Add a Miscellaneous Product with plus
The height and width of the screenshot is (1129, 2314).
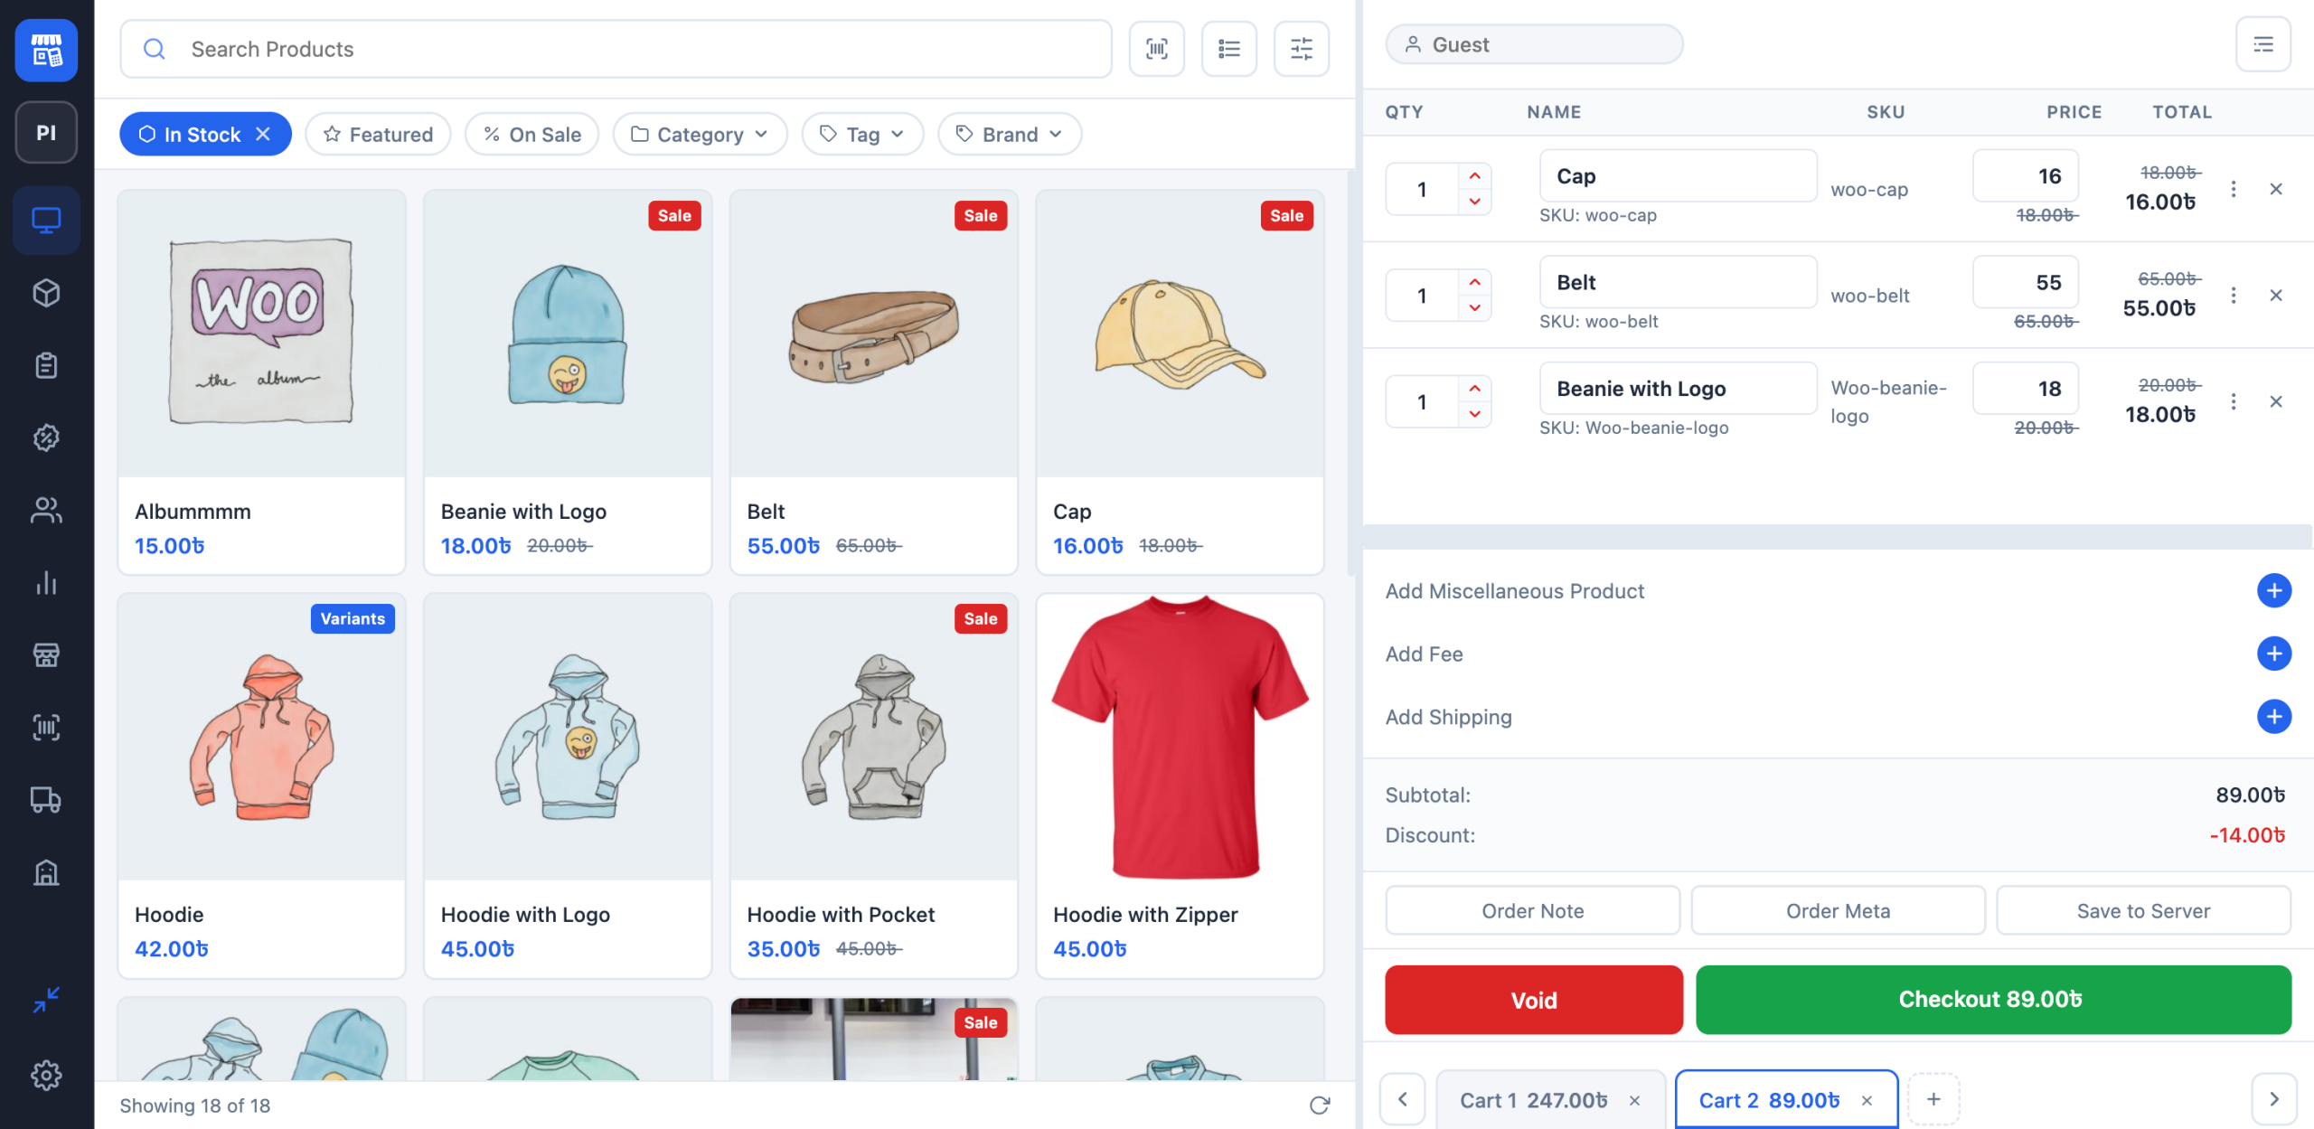[x=2273, y=590]
